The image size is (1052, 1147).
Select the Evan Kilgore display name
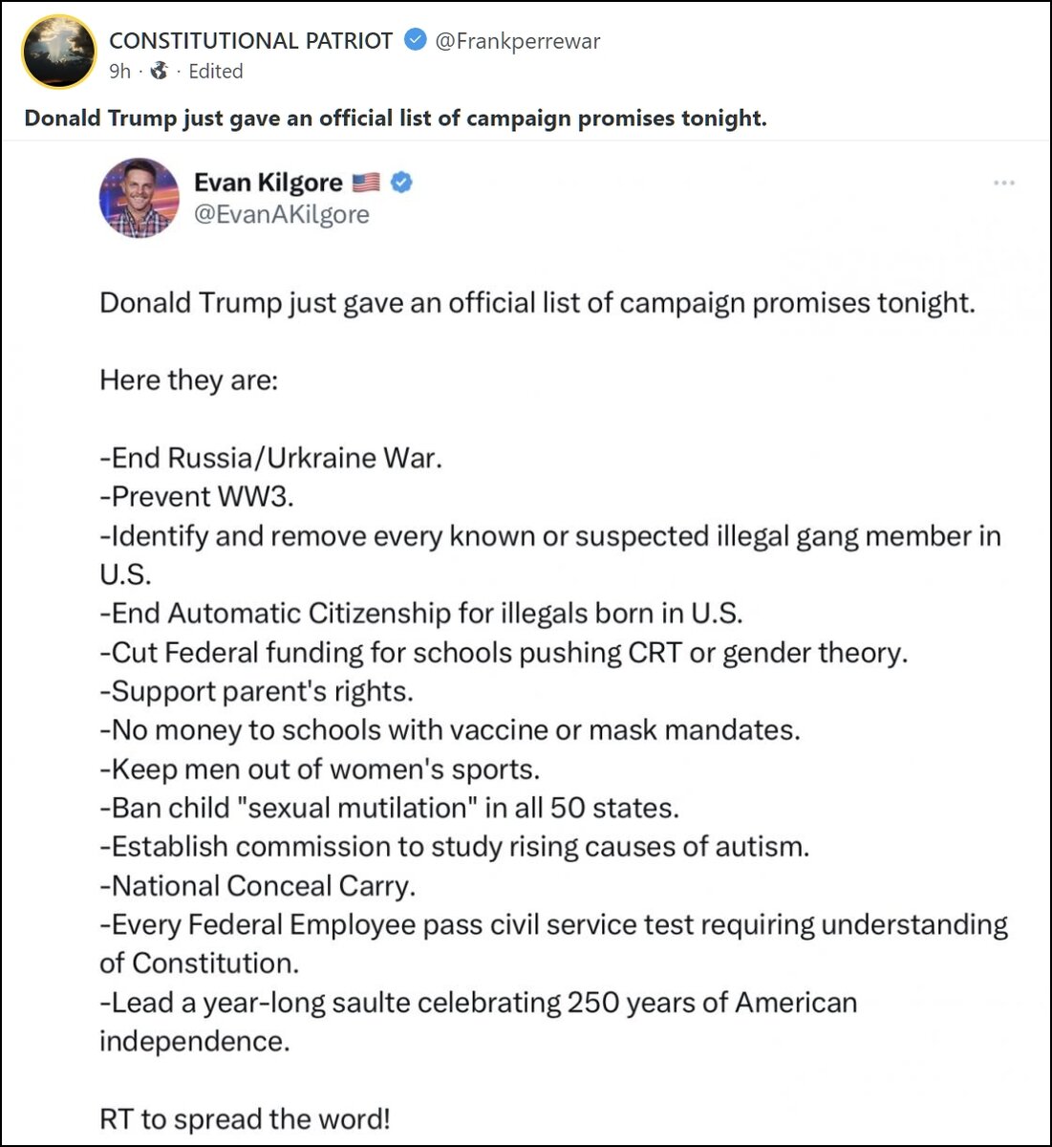click(x=268, y=183)
